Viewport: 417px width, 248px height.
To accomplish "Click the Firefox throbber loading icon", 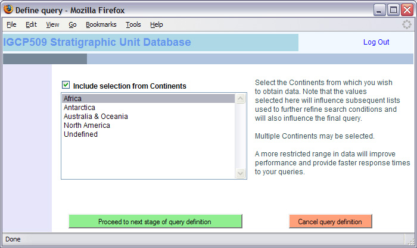I will [x=407, y=24].
